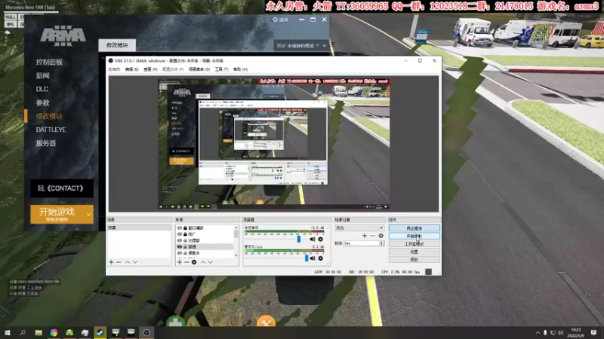Add a new source with the plus icon

[x=180, y=262]
